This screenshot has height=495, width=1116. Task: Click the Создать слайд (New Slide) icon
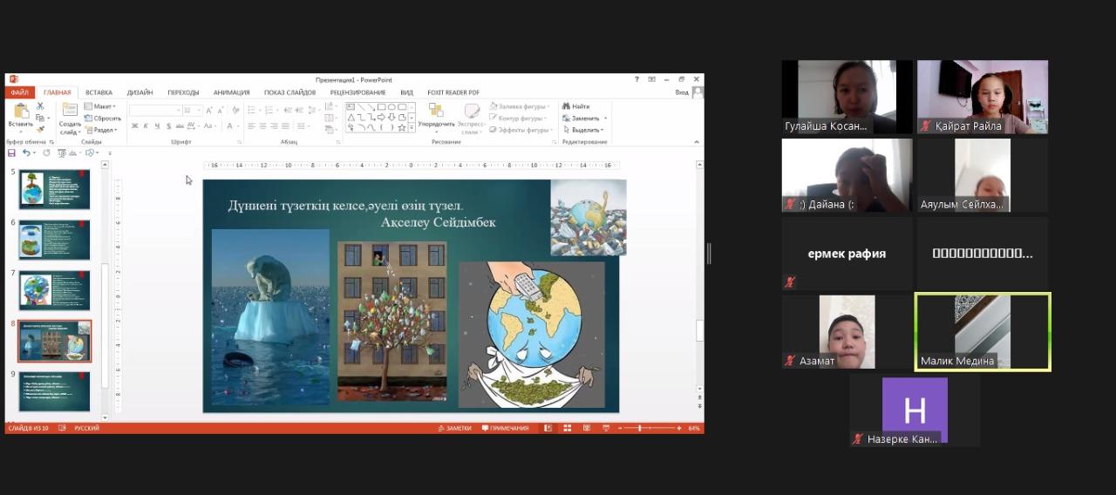70,112
